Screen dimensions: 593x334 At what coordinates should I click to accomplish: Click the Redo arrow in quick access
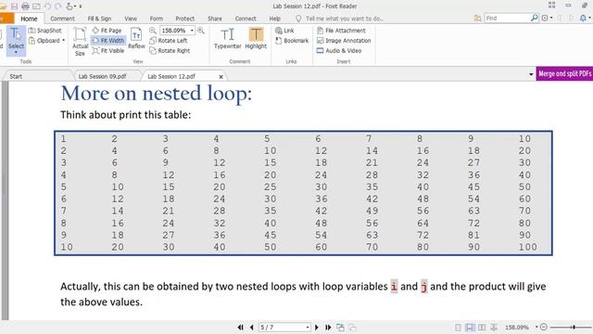58,6
